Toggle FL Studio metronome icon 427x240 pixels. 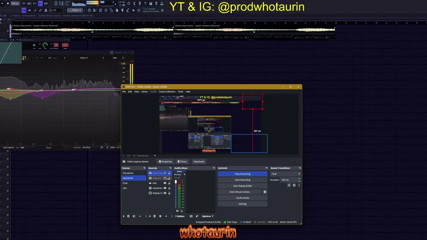[x=23, y=4]
